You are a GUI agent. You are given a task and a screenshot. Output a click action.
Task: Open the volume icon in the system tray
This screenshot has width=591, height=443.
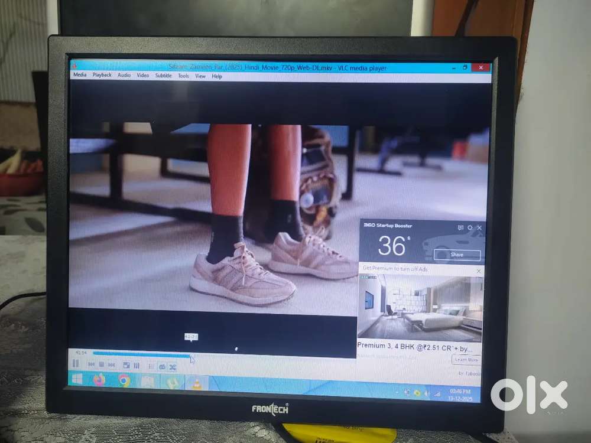426,393
